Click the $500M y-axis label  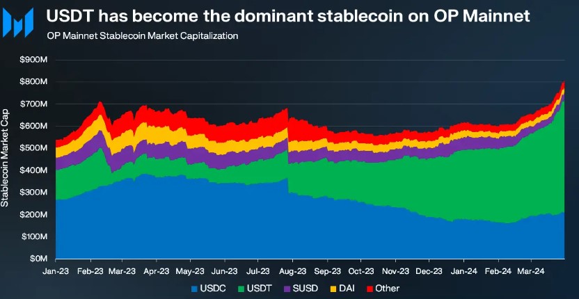click(x=33, y=148)
